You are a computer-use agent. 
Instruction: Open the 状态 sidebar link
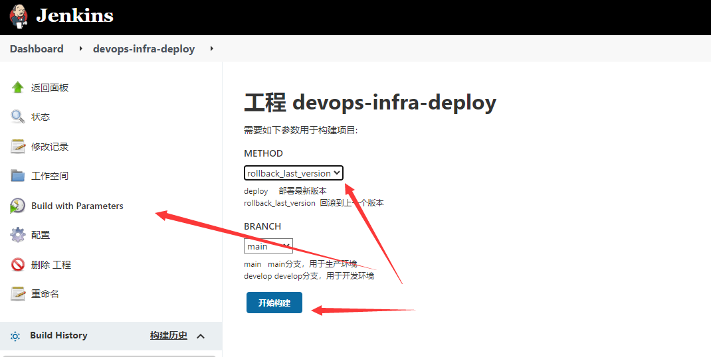point(41,117)
